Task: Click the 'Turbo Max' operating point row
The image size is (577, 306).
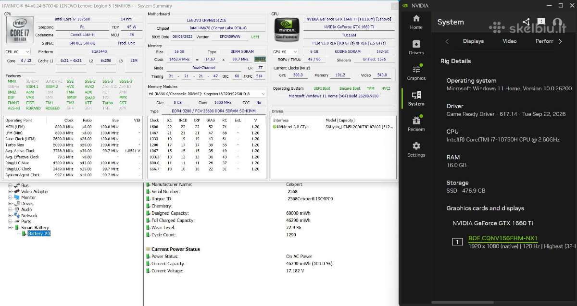Action: tap(74, 145)
